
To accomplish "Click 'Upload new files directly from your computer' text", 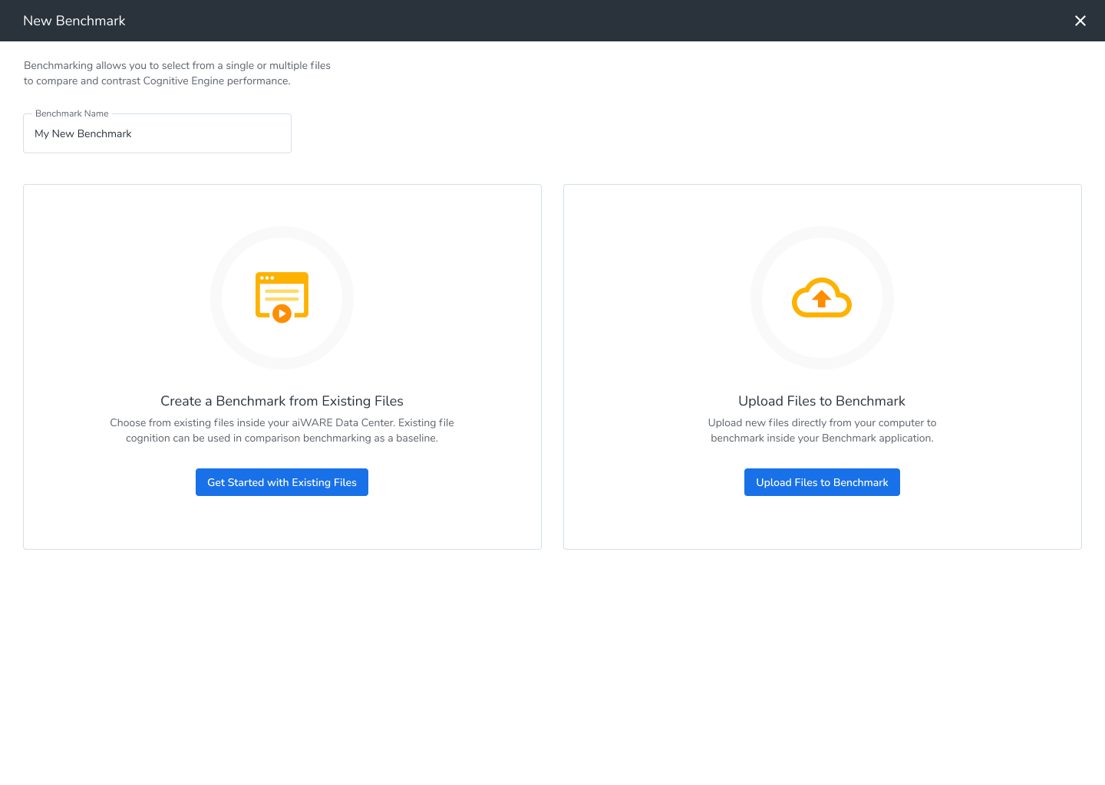I will (x=822, y=430).
